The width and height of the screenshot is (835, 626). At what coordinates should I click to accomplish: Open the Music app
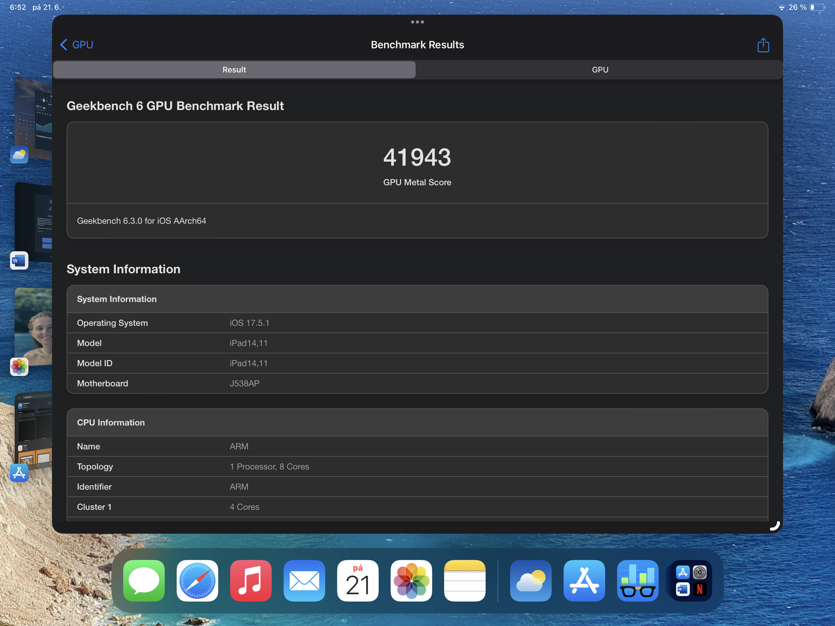[x=250, y=581]
